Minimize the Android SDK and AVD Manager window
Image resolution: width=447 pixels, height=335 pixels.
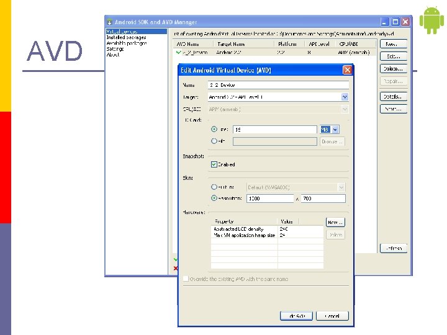(x=385, y=22)
